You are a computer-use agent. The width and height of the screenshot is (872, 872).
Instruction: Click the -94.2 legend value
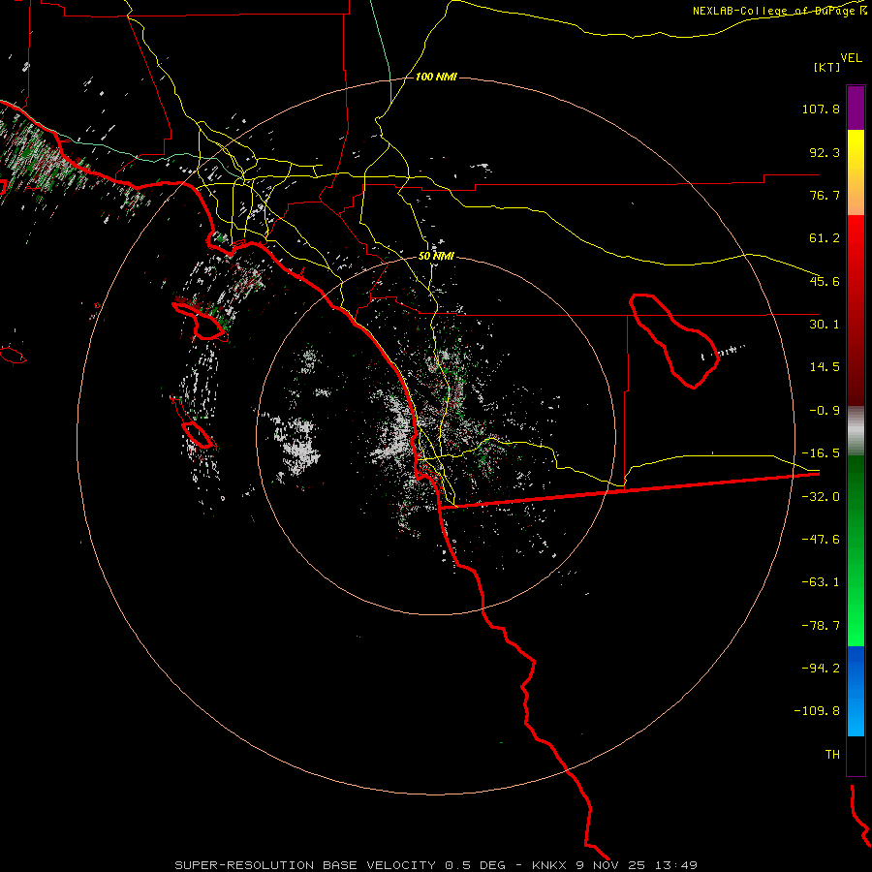(821, 668)
